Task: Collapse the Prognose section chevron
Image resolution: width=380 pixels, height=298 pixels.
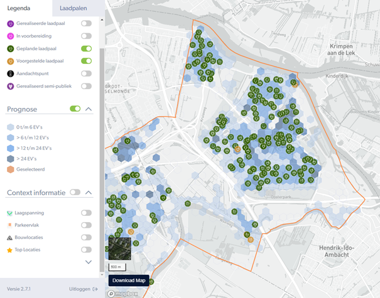Action: (89, 109)
